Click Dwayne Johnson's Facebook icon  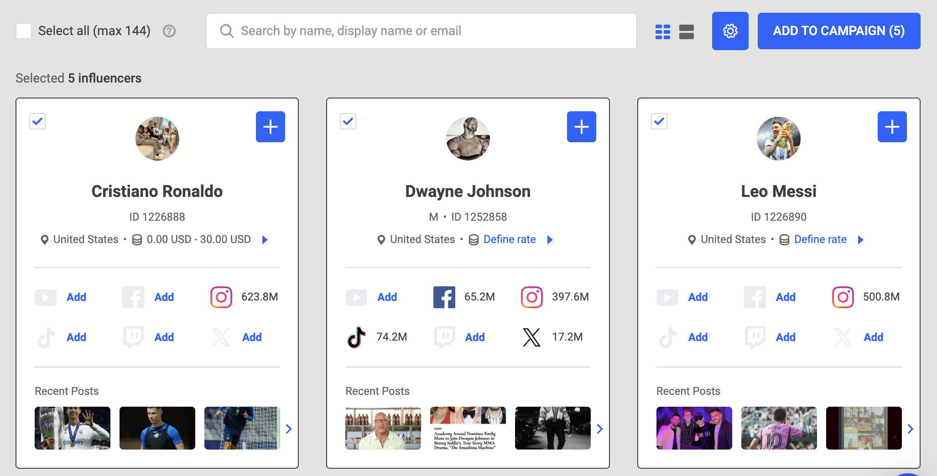(444, 297)
